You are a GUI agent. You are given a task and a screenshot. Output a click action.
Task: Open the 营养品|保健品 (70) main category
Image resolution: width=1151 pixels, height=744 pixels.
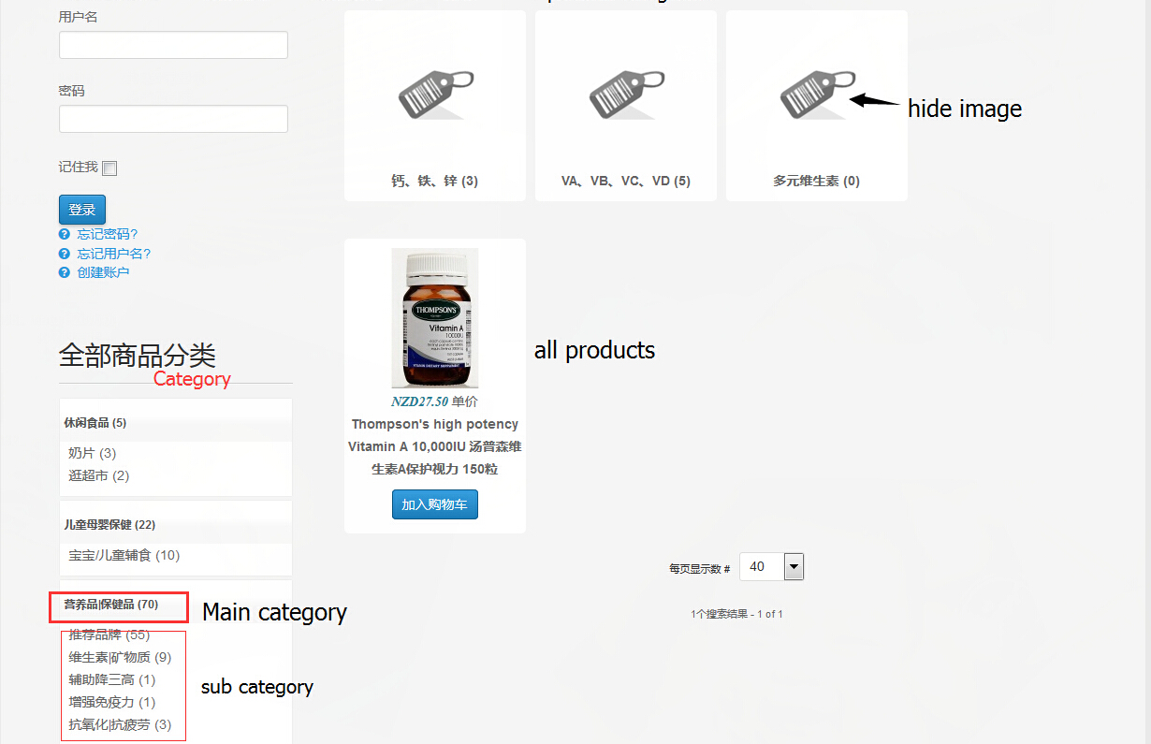(111, 605)
